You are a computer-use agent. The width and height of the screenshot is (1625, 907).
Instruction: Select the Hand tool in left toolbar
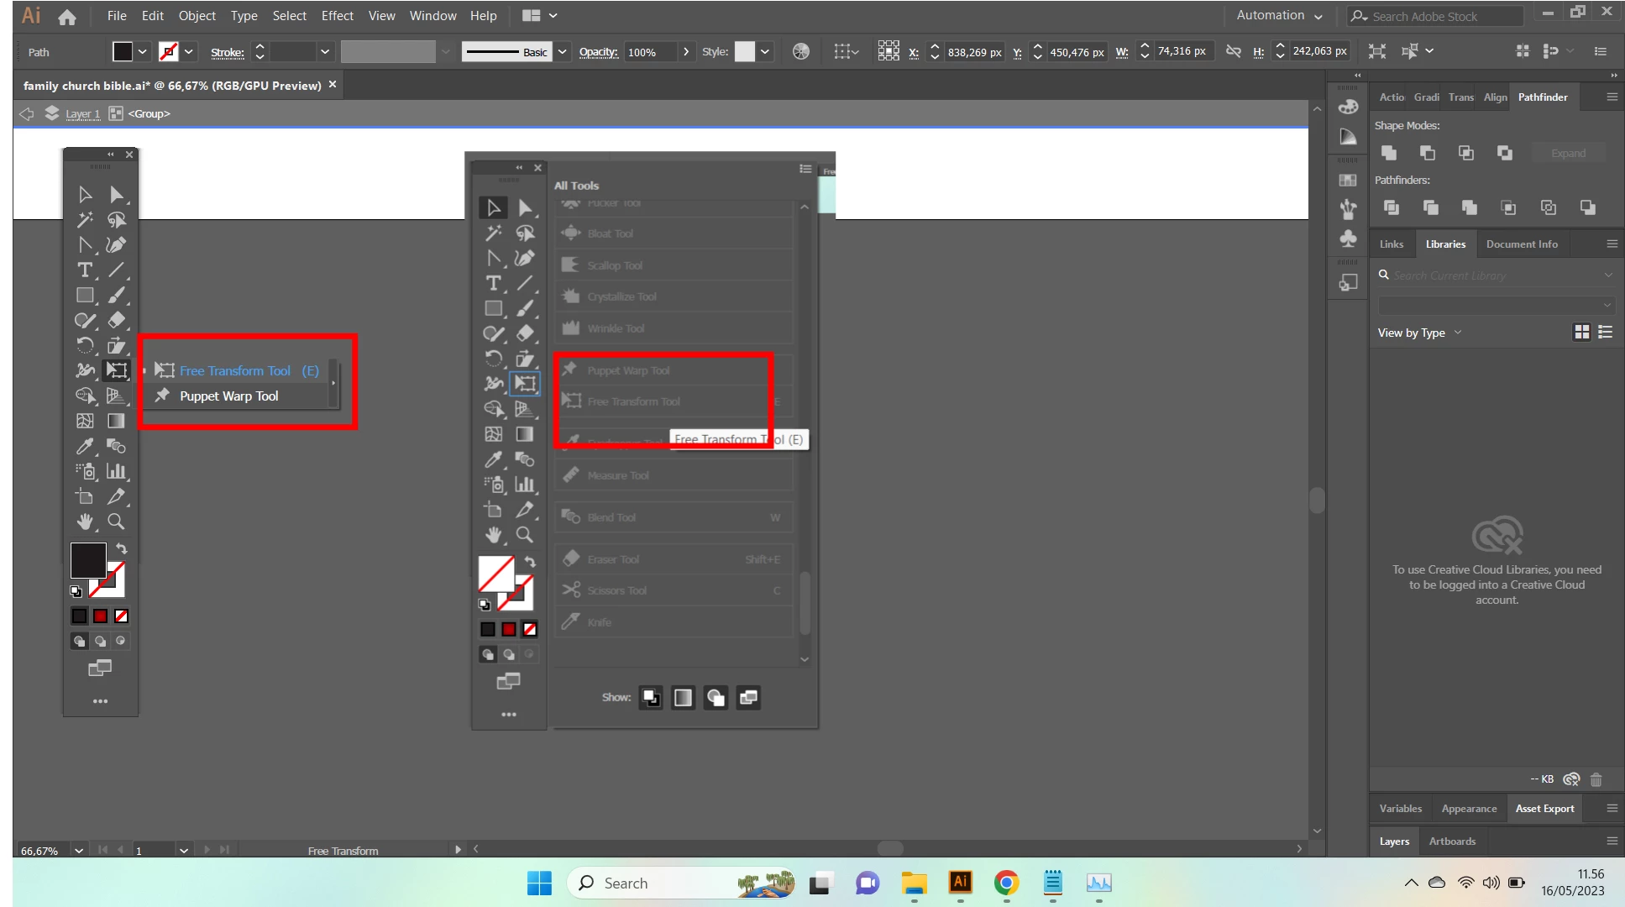85,522
